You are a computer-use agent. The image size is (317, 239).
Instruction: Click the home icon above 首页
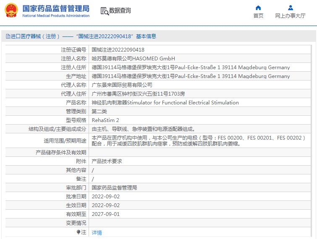[258, 8]
